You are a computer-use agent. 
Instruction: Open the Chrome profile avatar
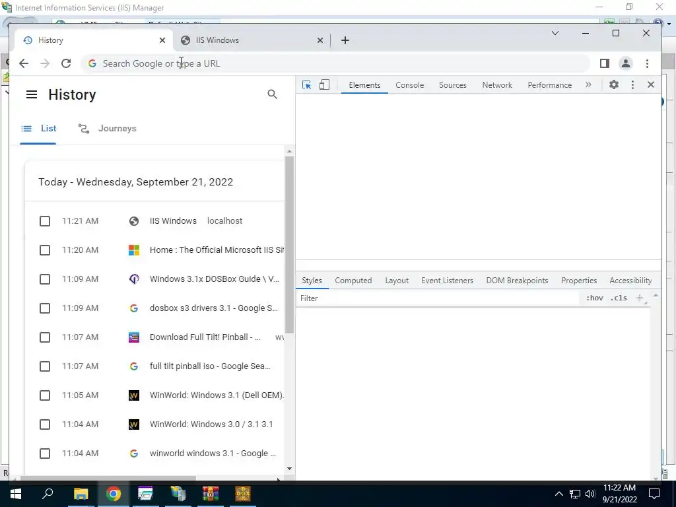[x=626, y=63]
